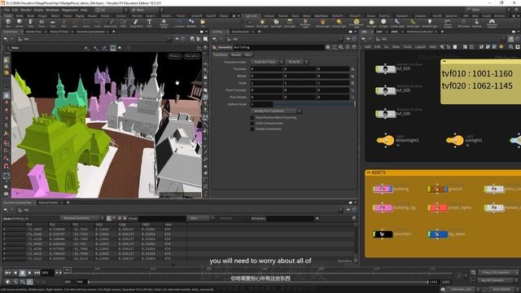Add a Switcher from shelf
The width and height of the screenshot is (521, 293).
(x=476, y=23)
